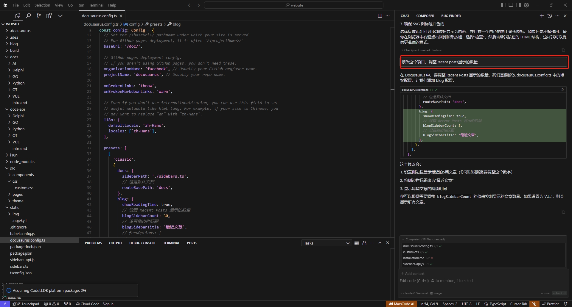Open the File menu

coord(16,5)
